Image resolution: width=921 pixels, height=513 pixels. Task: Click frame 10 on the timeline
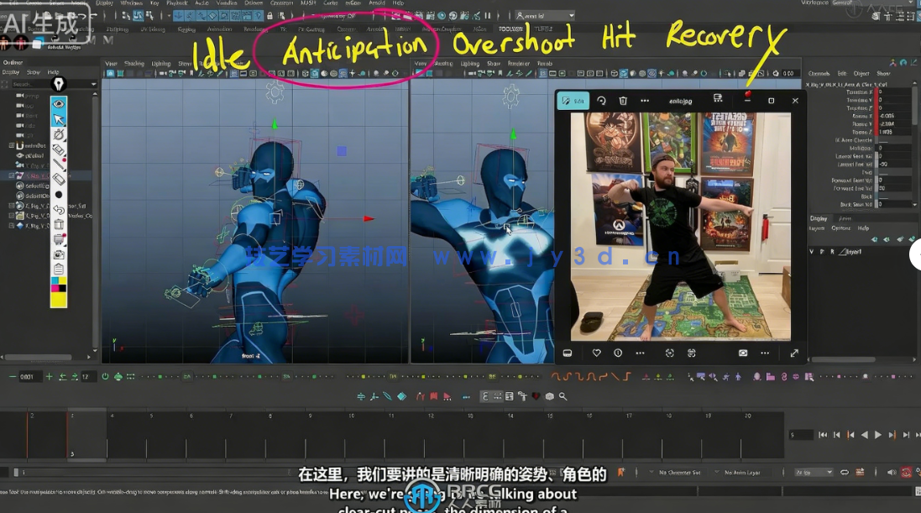pyautogui.click(x=351, y=416)
